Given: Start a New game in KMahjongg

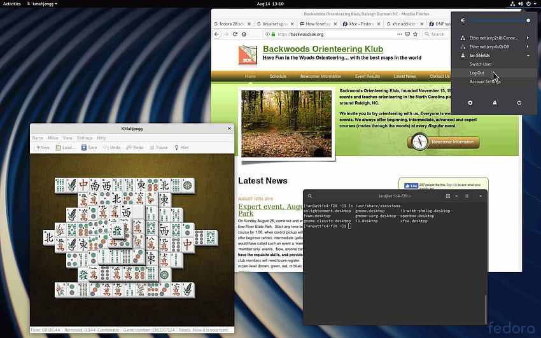Looking at the screenshot, I should pos(42,147).
